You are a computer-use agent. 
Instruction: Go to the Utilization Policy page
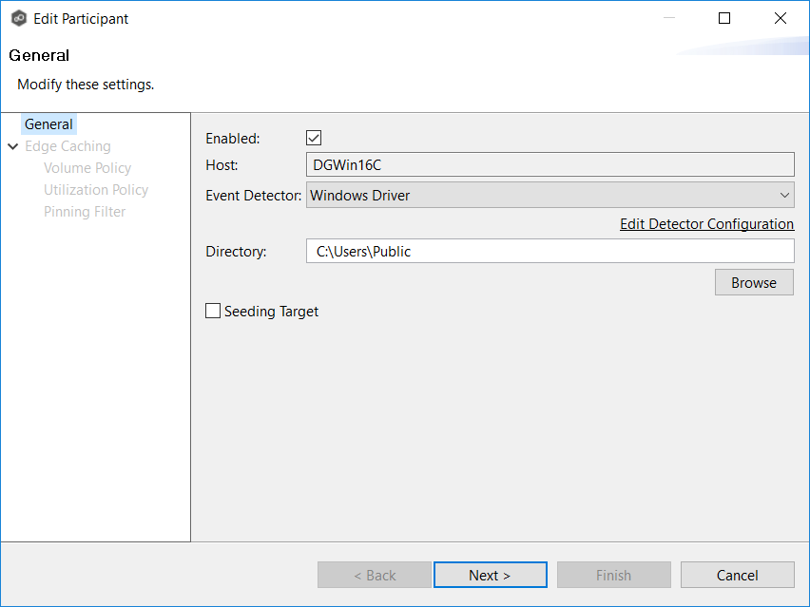[x=96, y=190]
